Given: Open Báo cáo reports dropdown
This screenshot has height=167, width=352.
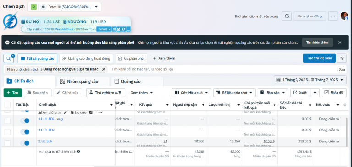Looking at the screenshot, I should [273, 93].
